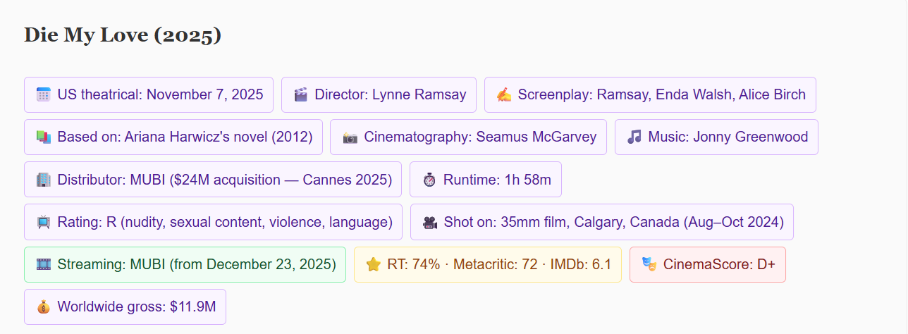Click the calendar icon beside US theatrical
Viewport: 908px width, 334px height.
point(44,95)
